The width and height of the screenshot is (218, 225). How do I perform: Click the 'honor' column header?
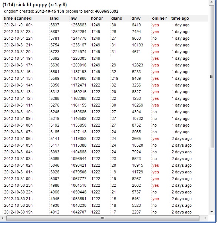[x=97, y=18]
